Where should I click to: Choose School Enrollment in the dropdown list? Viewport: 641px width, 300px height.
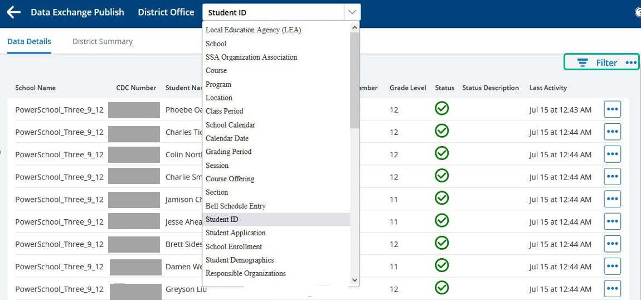(234, 246)
